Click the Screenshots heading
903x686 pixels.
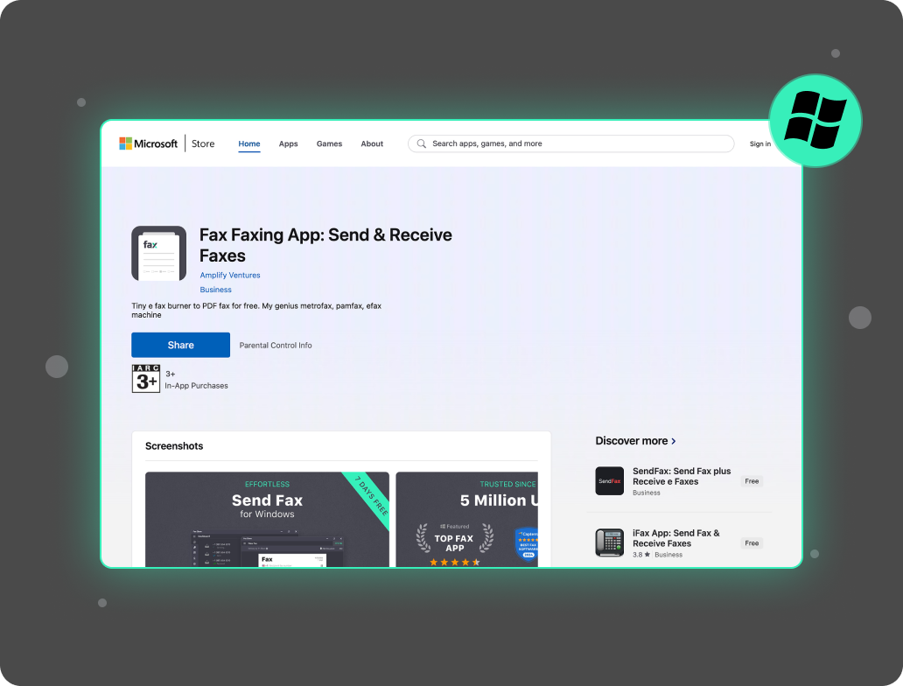pyautogui.click(x=174, y=446)
